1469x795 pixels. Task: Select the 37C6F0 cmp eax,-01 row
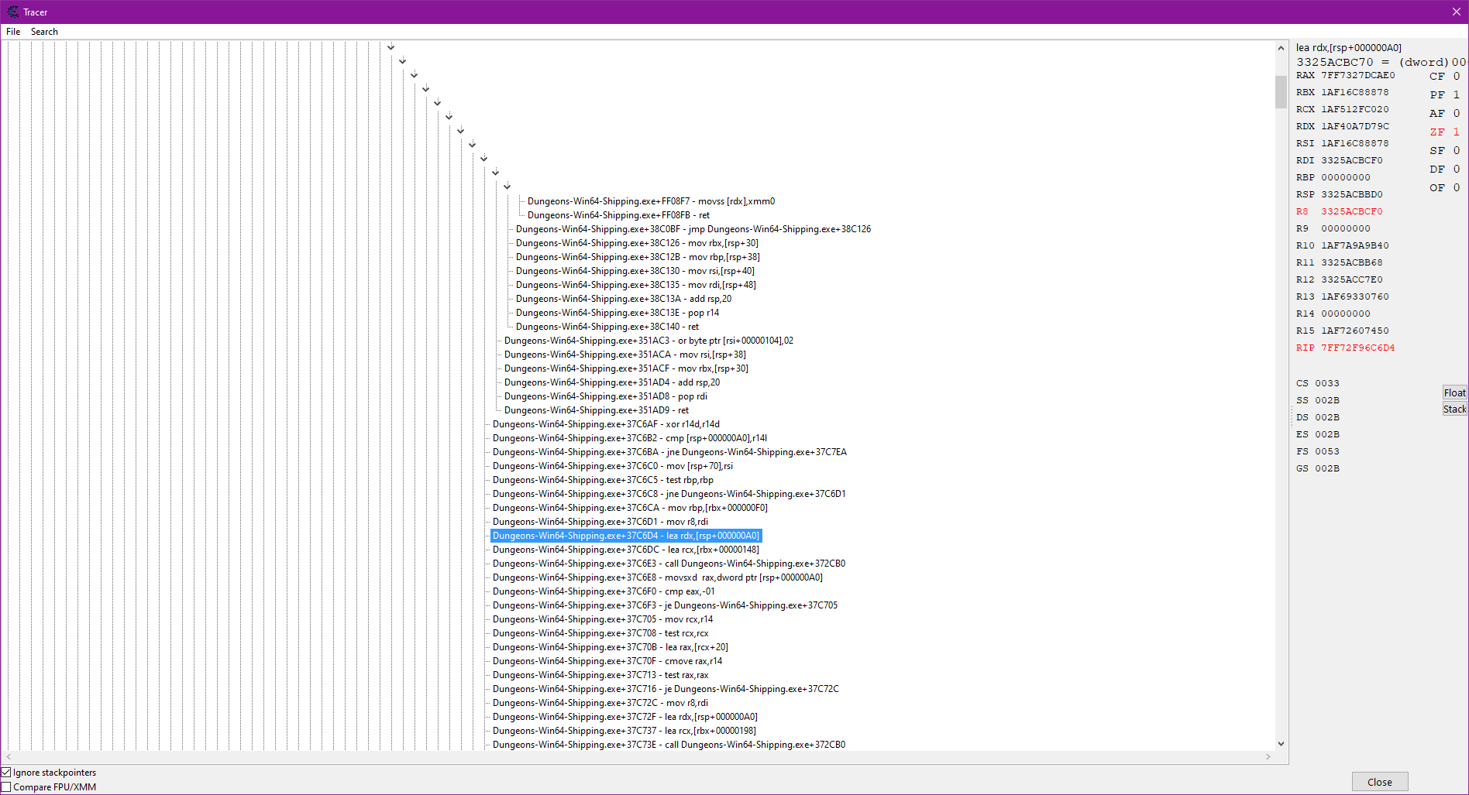(604, 591)
